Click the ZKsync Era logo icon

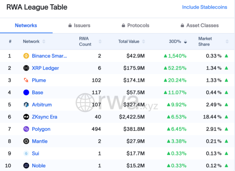point(26,117)
